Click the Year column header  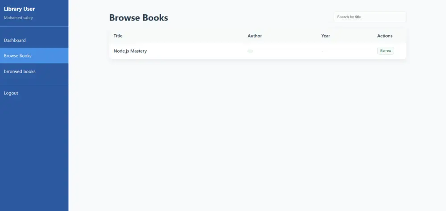pos(326,36)
